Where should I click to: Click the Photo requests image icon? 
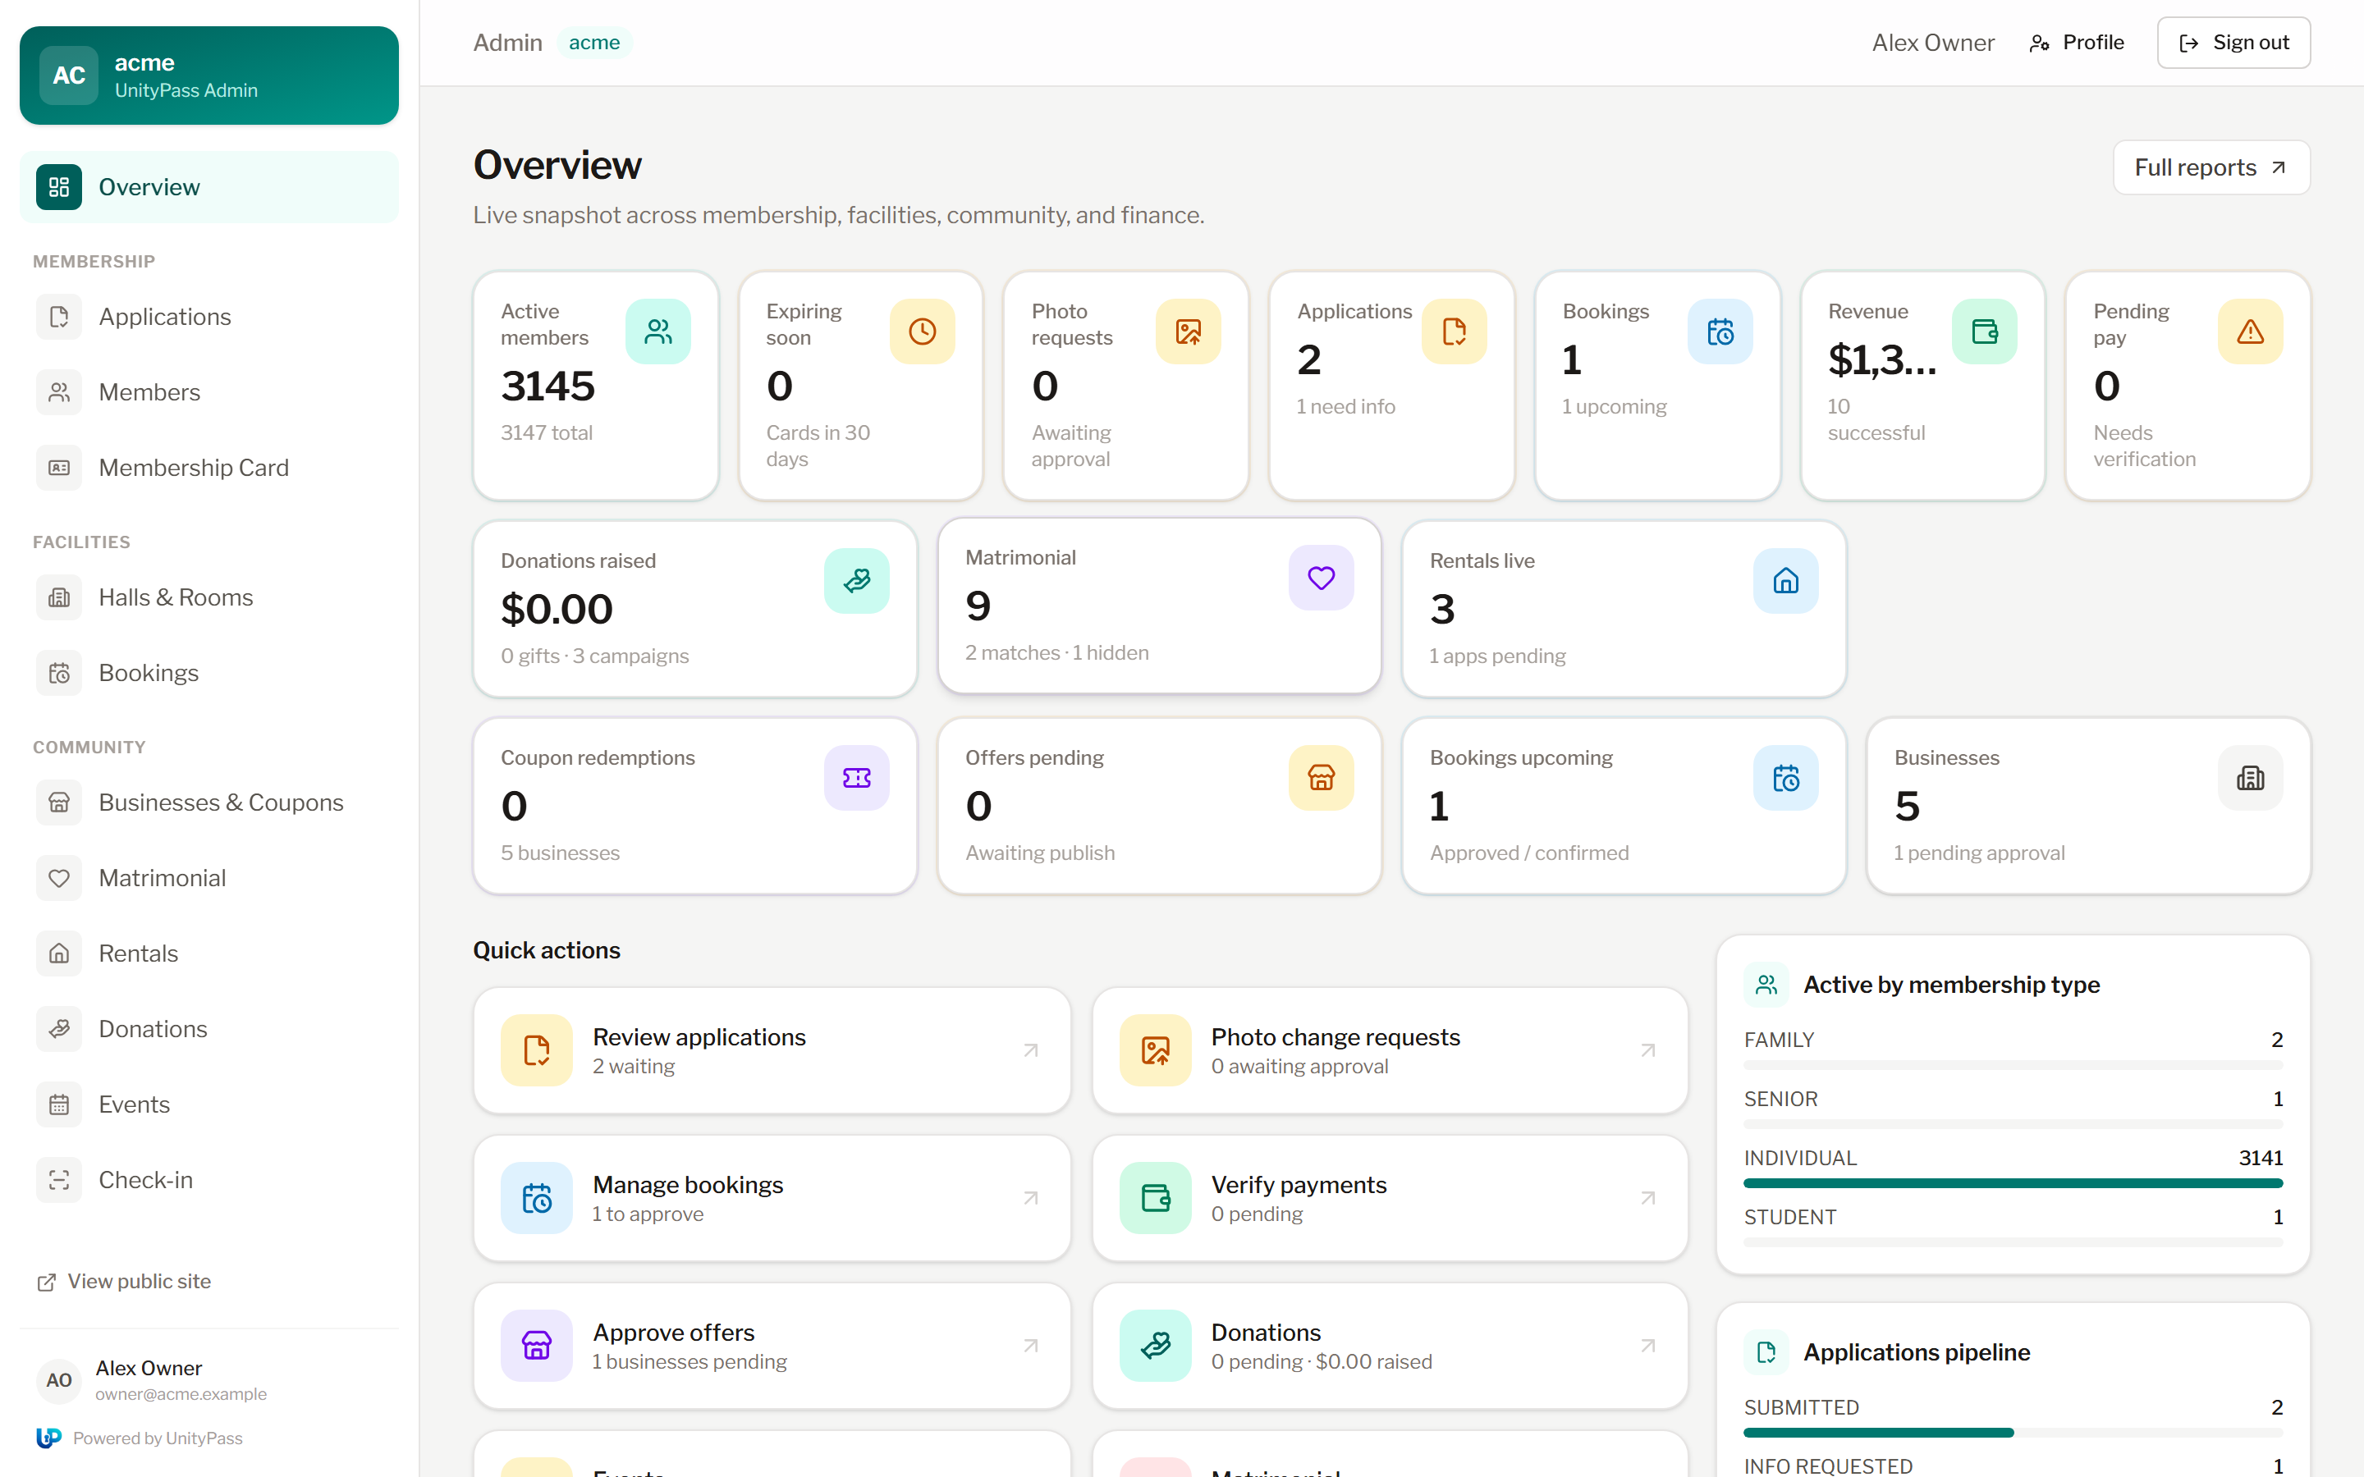1188,332
